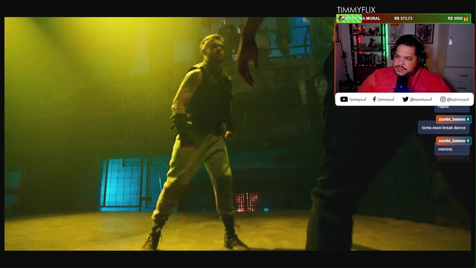Click the gift icon next to R$ 3000
Viewport: 476px width, 268px height.
[x=466, y=19]
